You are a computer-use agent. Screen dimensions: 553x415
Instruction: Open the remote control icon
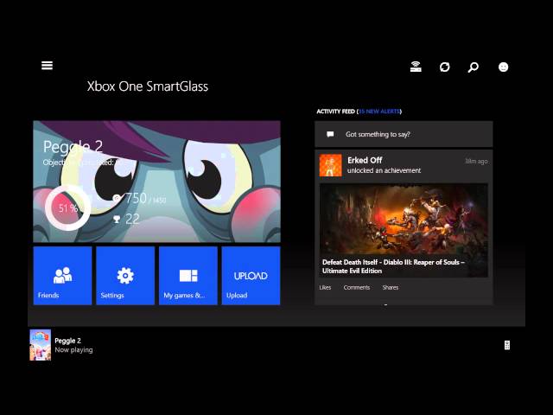pyautogui.click(x=507, y=345)
